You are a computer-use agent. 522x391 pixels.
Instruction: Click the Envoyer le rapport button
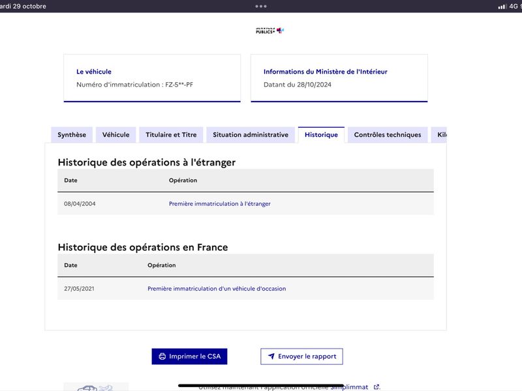301,356
